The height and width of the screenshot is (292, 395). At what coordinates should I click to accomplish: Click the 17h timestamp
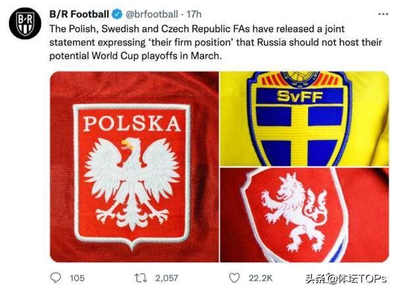pyautogui.click(x=195, y=13)
